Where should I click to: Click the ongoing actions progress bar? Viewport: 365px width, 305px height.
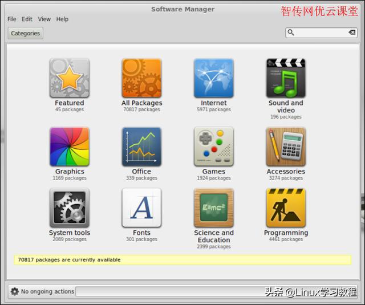(x=216, y=291)
